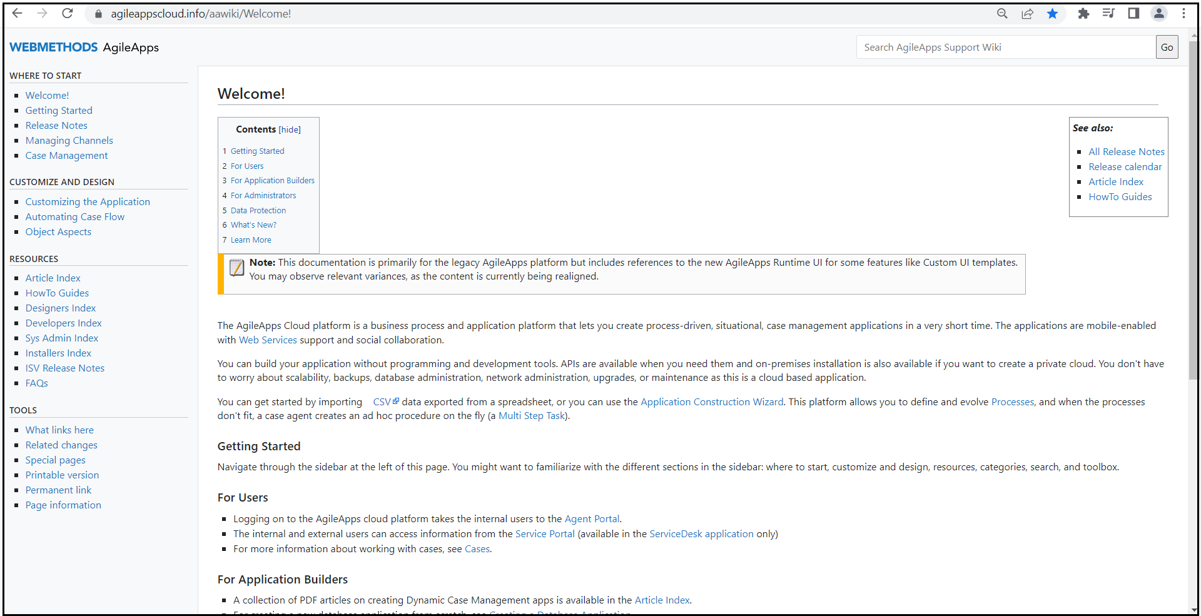The image size is (1201, 616).
Task: Open the extensions puzzle icon
Action: tap(1083, 14)
